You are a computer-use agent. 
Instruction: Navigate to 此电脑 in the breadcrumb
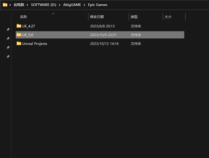pyautogui.click(x=19, y=5)
